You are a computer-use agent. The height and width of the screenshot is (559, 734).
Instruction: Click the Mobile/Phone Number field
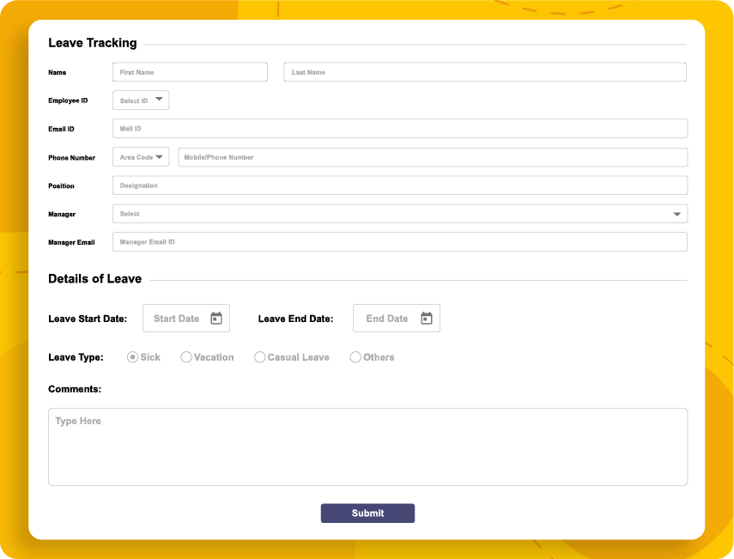(432, 156)
